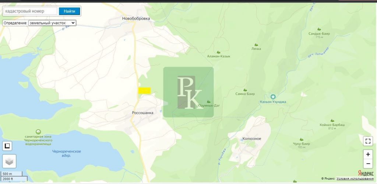
Task: Click the Аламан-Казык mountain peak icon
Action: coord(219,52)
